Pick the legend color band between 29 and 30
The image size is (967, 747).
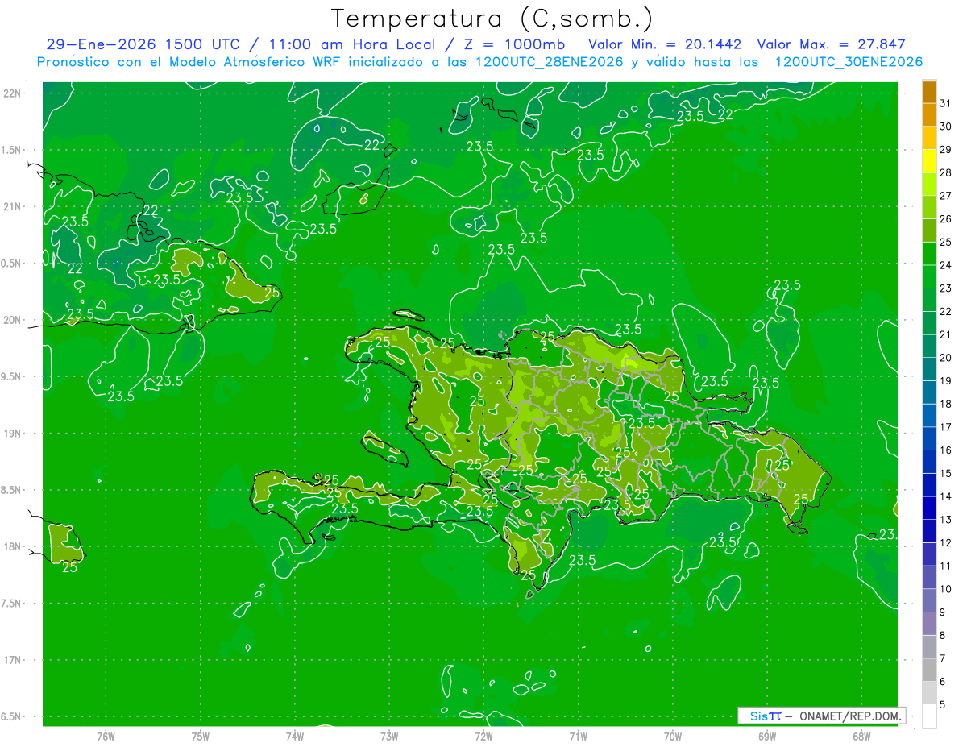tap(929, 138)
